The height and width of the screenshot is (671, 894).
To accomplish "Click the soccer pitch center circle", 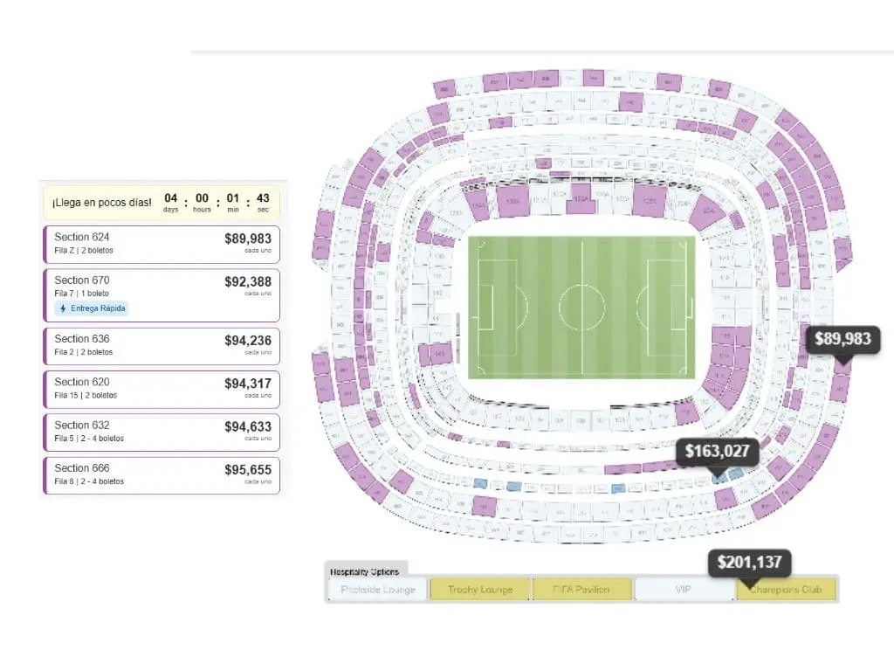I will click(581, 307).
